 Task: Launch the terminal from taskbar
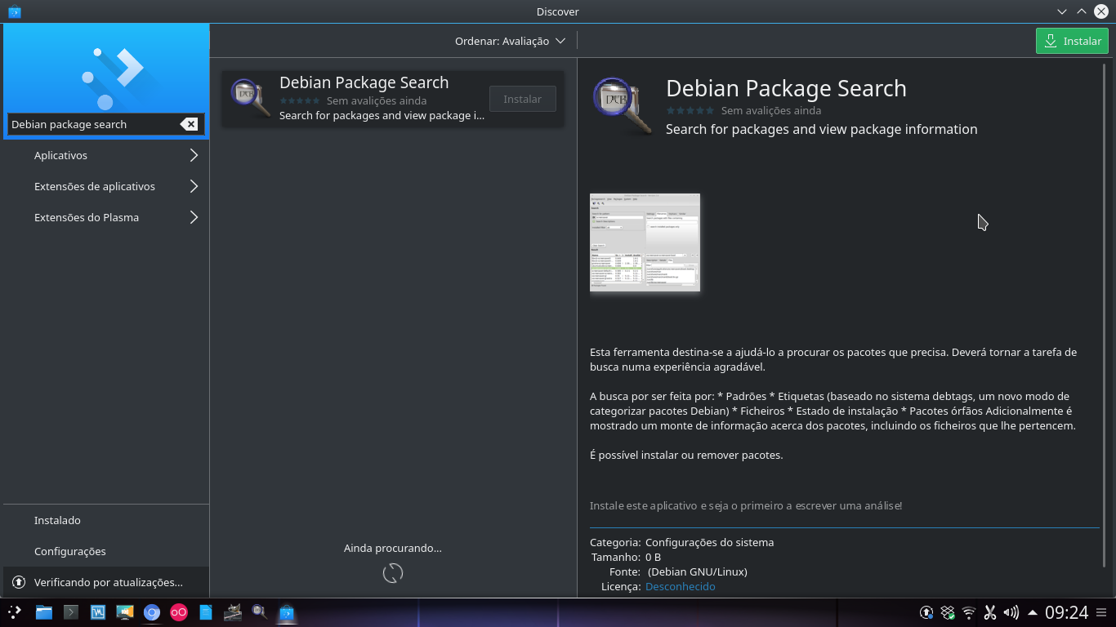pyautogui.click(x=71, y=612)
